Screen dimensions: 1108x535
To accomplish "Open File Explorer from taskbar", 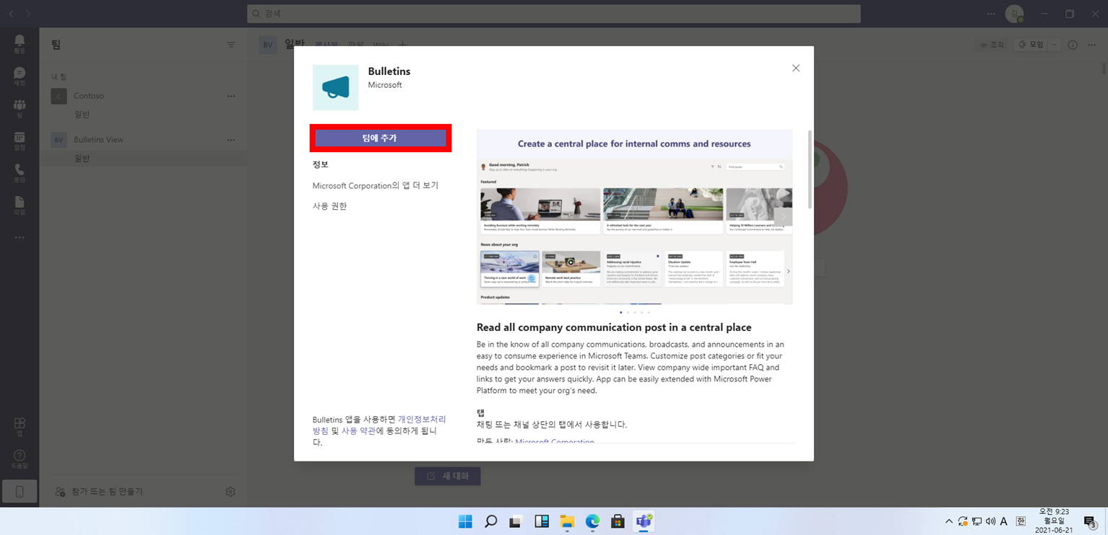I will (x=567, y=521).
